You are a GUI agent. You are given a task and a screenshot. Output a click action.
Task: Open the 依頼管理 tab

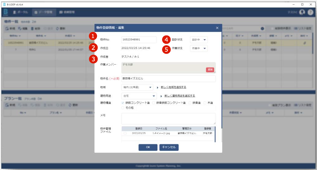(x=66, y=12)
